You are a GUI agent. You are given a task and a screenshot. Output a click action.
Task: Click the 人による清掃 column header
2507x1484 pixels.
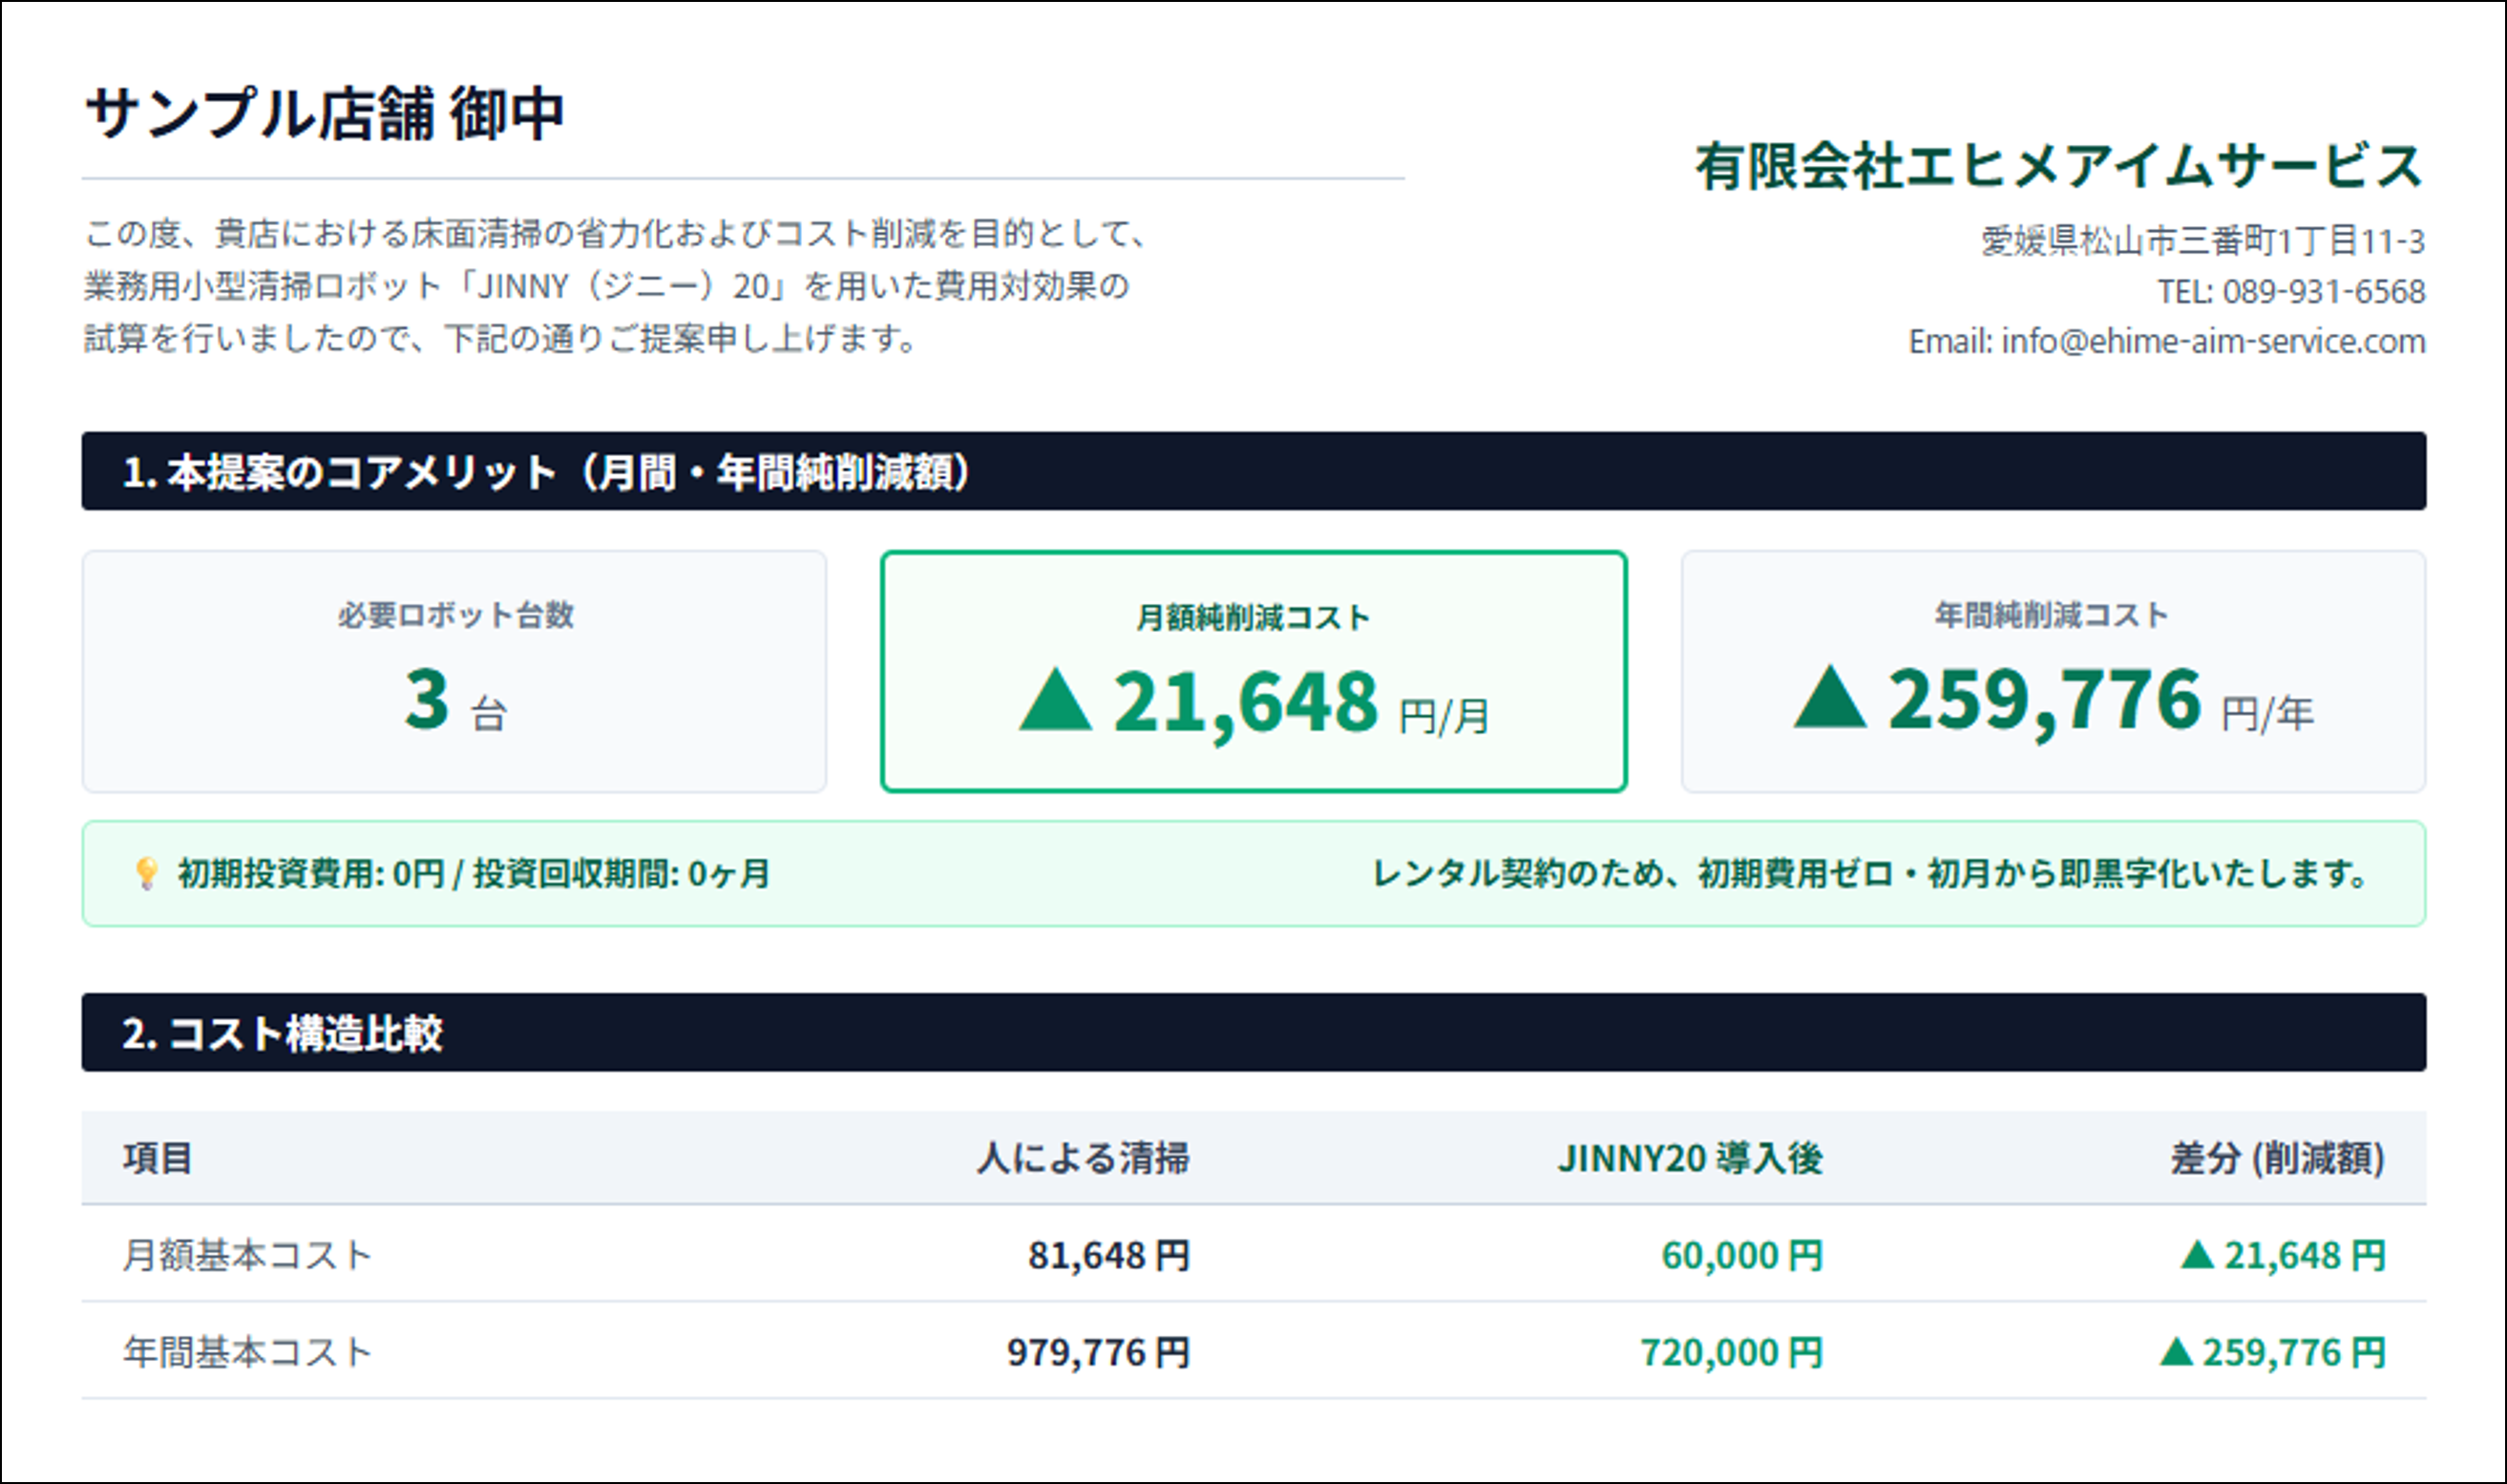point(1084,1158)
